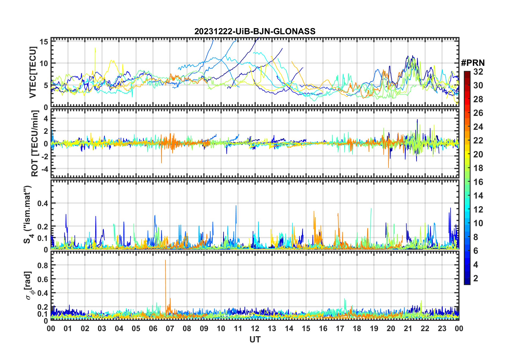
Task: Click x-axis hour tick label "17"
Action: [340, 328]
